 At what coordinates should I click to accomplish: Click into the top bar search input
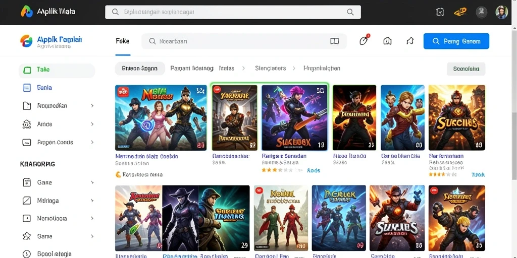(x=233, y=12)
